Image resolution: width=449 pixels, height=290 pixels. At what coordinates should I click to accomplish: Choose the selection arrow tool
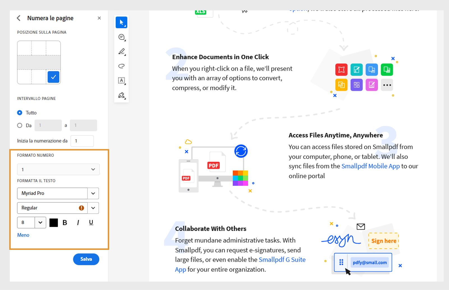click(x=122, y=22)
